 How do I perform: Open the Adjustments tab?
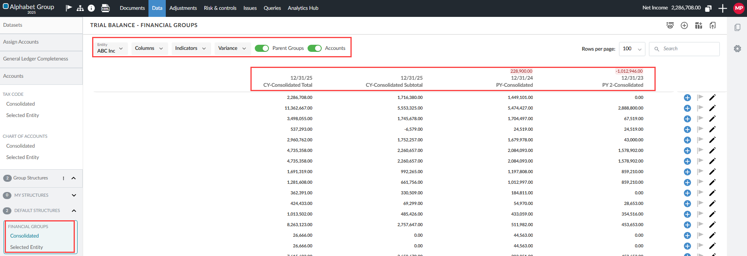183,8
